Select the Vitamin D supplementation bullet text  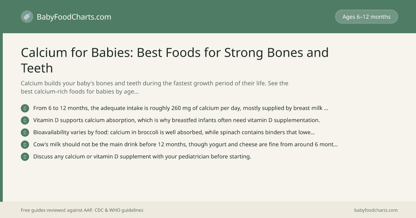[x=176, y=120]
